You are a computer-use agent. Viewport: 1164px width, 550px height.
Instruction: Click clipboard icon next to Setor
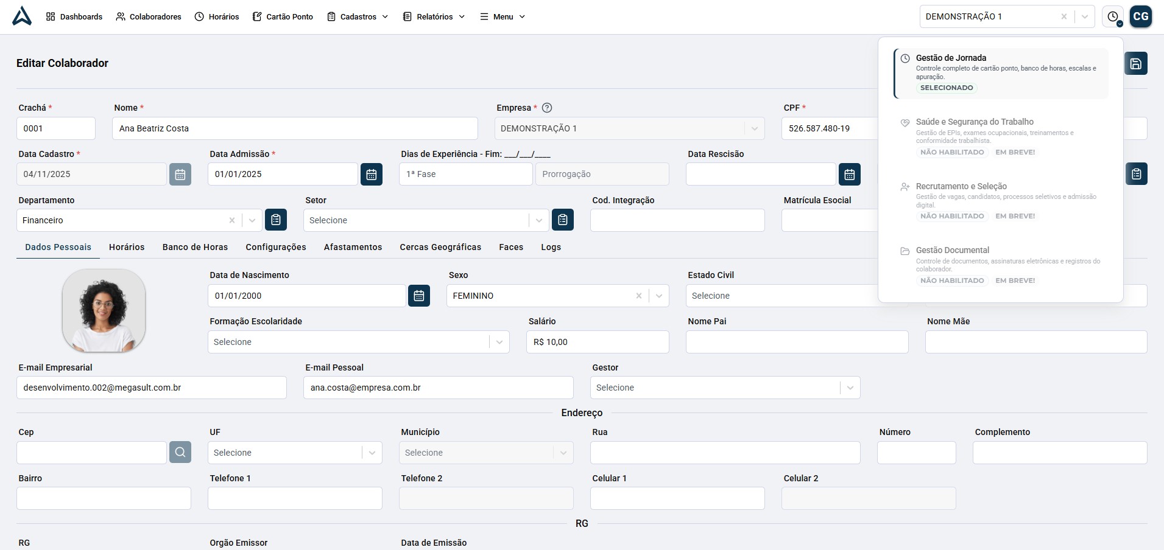pos(563,220)
